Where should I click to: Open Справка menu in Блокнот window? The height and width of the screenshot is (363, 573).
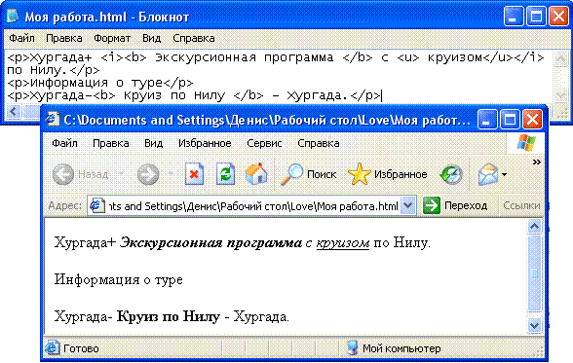[194, 38]
